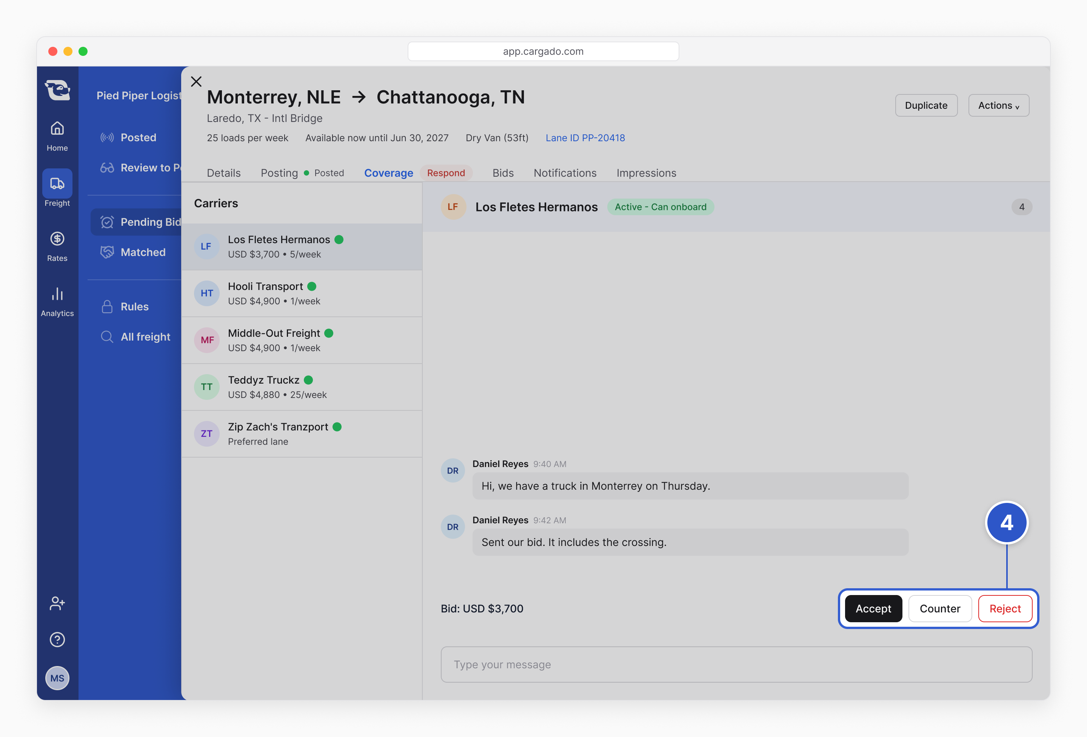The width and height of the screenshot is (1087, 737).
Task: Open the Rates dollar icon
Action: pyautogui.click(x=57, y=239)
